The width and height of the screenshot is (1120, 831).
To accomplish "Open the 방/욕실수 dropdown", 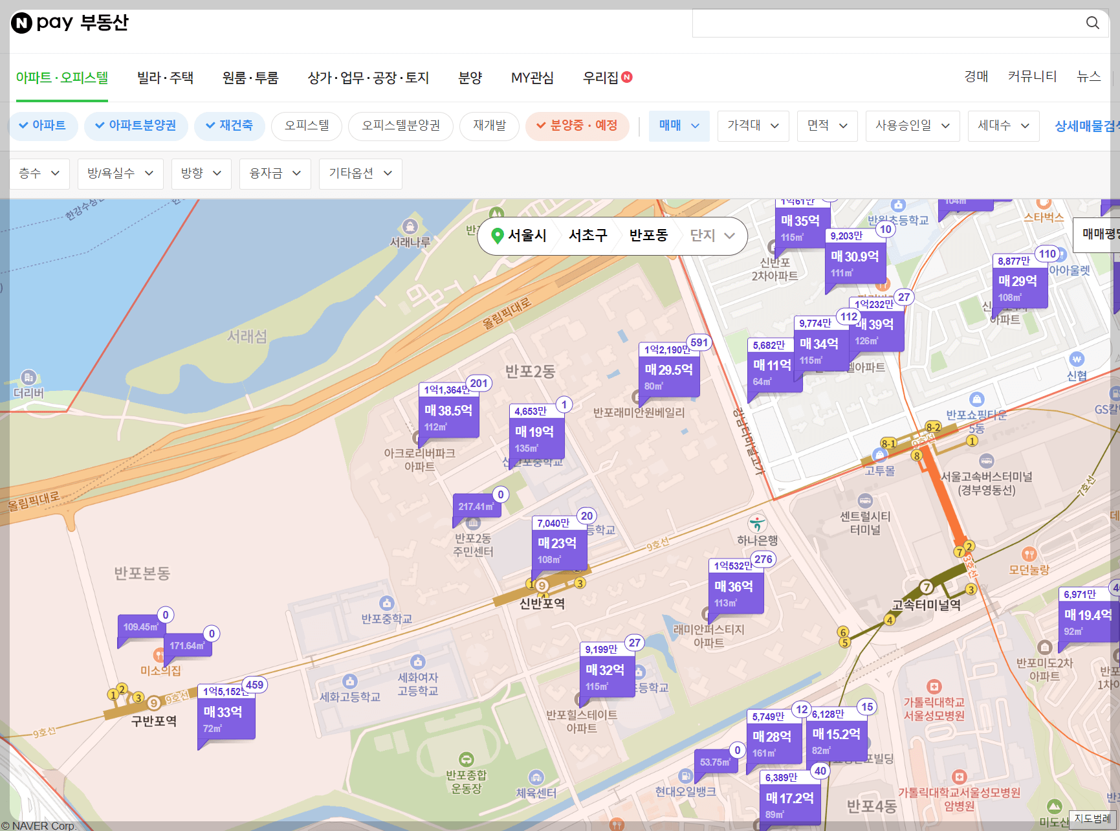I will pos(120,173).
